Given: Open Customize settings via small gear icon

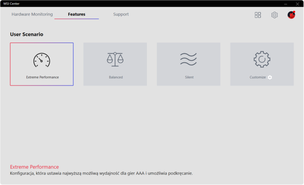Looking at the screenshot, I should (270, 77).
